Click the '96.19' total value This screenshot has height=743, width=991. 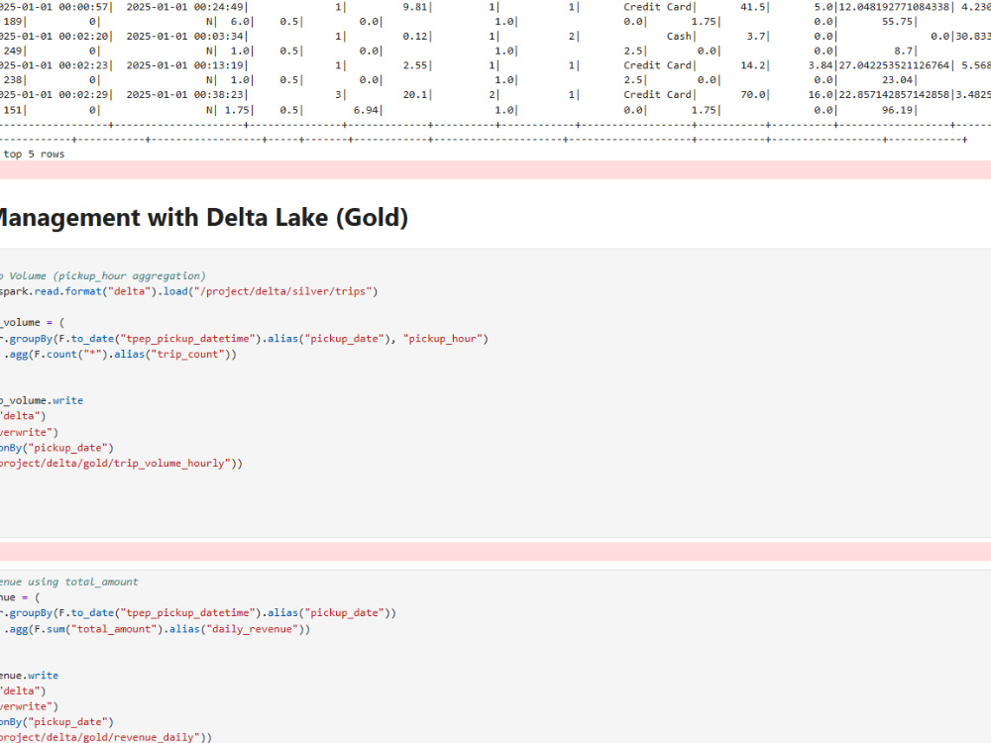pyautogui.click(x=898, y=110)
